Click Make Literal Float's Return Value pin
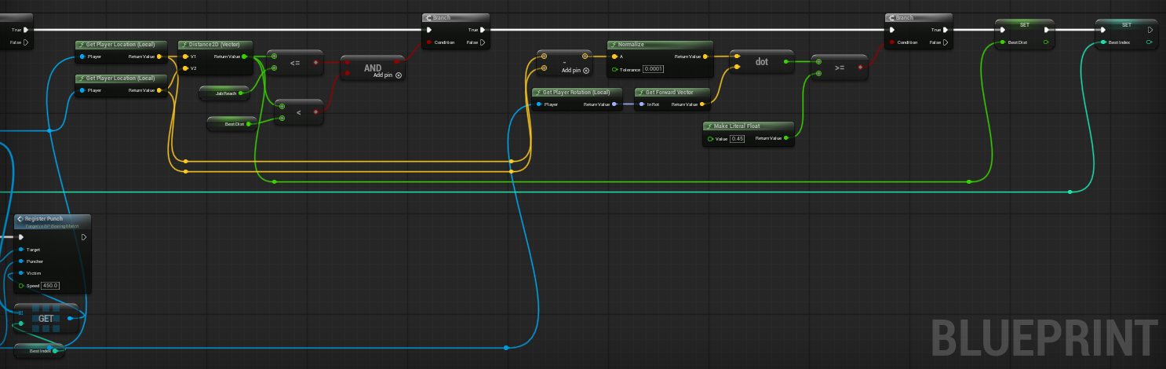 (x=786, y=138)
